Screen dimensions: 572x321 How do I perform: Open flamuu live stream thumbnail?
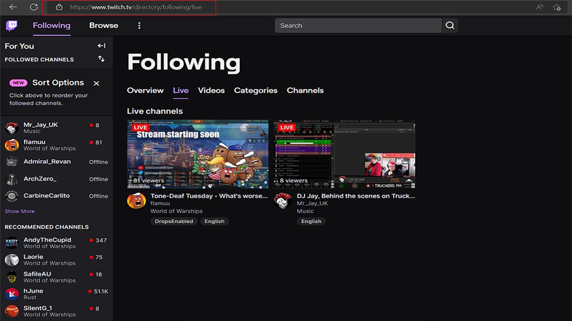click(198, 154)
